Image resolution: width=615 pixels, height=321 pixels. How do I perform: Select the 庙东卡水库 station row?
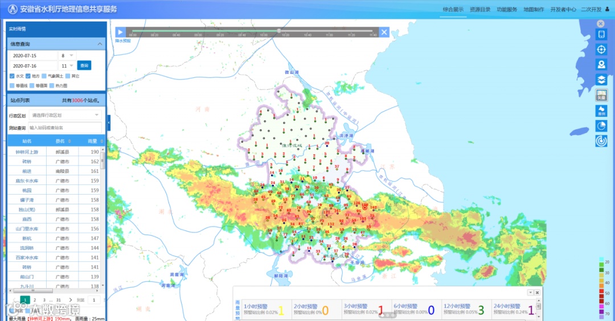point(54,180)
